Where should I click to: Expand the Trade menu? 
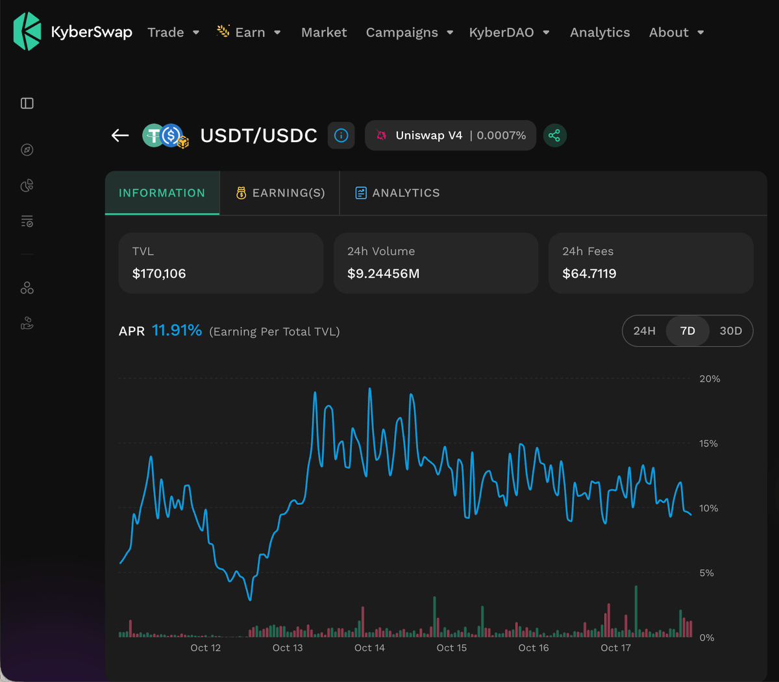173,32
